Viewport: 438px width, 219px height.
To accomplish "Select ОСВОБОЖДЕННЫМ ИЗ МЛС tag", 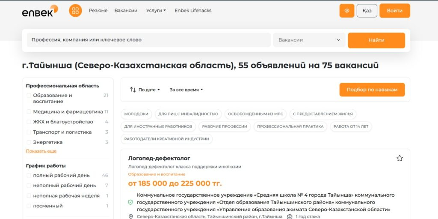I will pyautogui.click(x=256, y=114).
